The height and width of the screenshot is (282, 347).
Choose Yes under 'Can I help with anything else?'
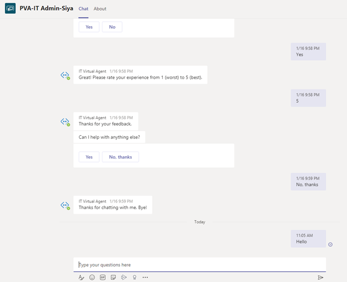pyautogui.click(x=89, y=157)
